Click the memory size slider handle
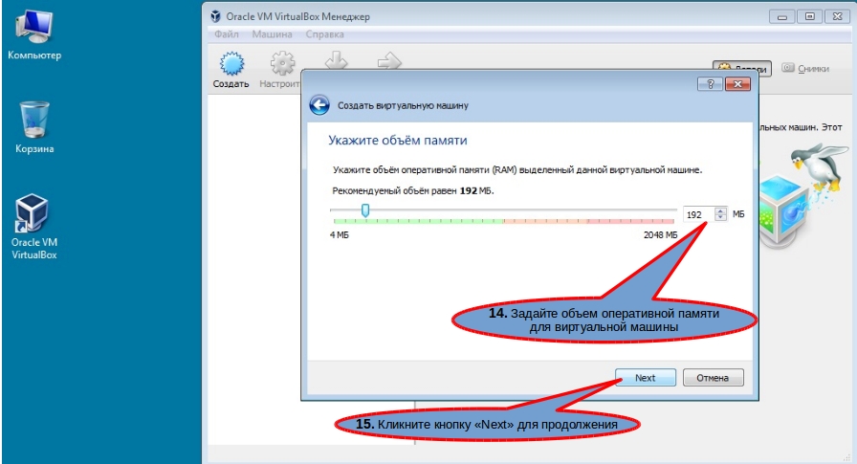Image resolution: width=857 pixels, height=464 pixels. pyautogui.click(x=365, y=210)
